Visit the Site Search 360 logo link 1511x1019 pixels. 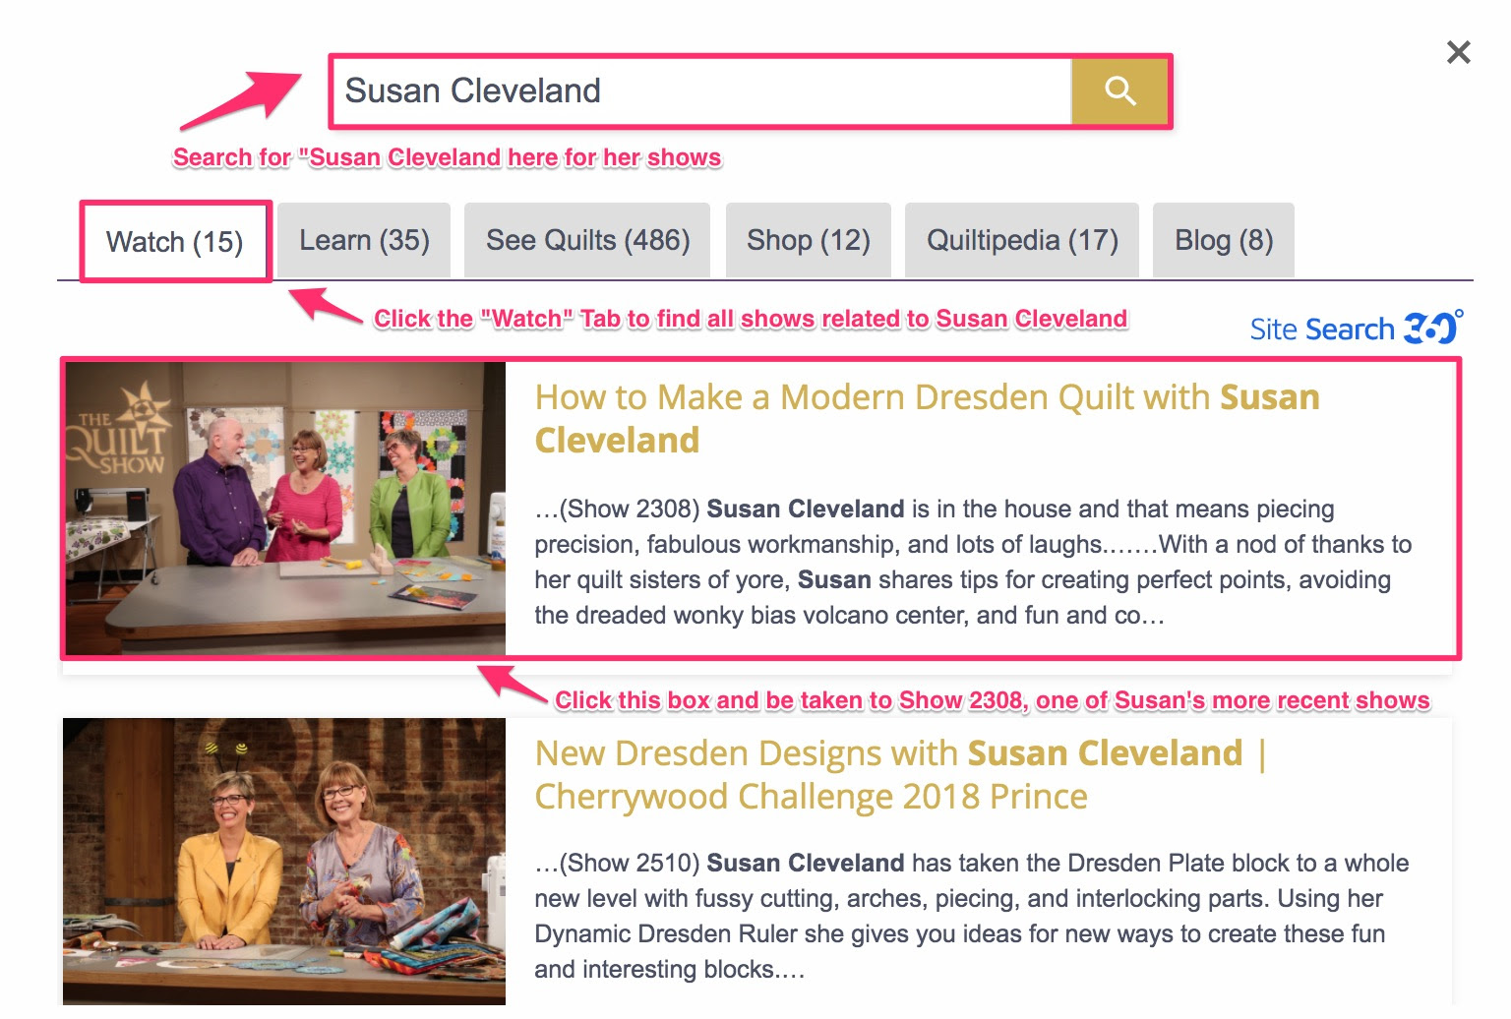click(x=1357, y=328)
